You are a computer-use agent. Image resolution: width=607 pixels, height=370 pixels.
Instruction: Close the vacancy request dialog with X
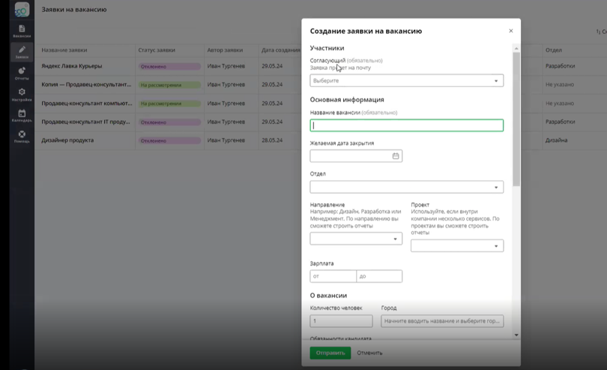pos(511,31)
